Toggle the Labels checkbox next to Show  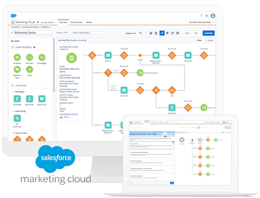pos(206,40)
